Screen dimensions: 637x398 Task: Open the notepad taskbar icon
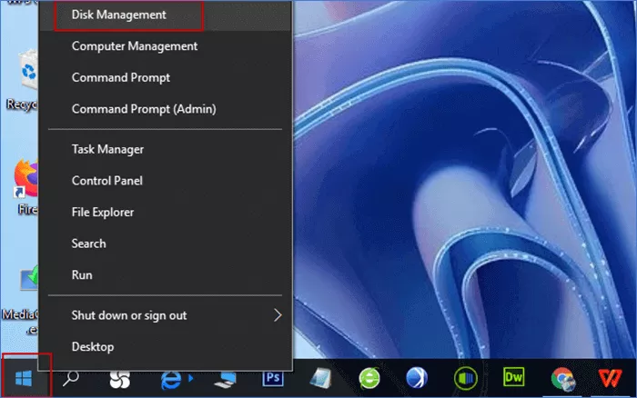pyautogui.click(x=321, y=379)
